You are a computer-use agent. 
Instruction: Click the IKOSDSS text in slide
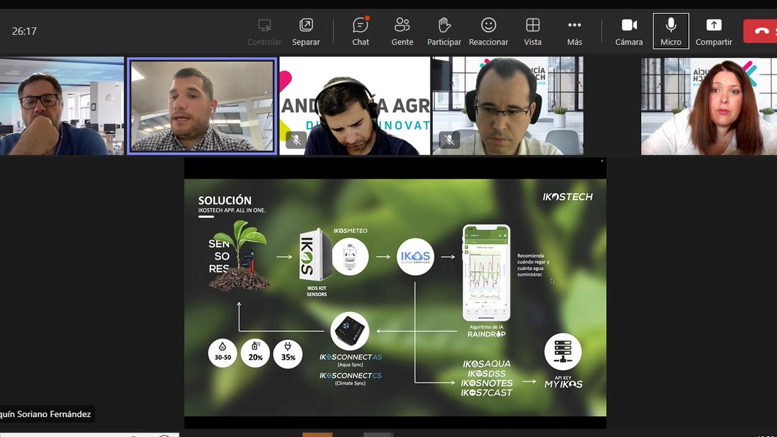[486, 374]
